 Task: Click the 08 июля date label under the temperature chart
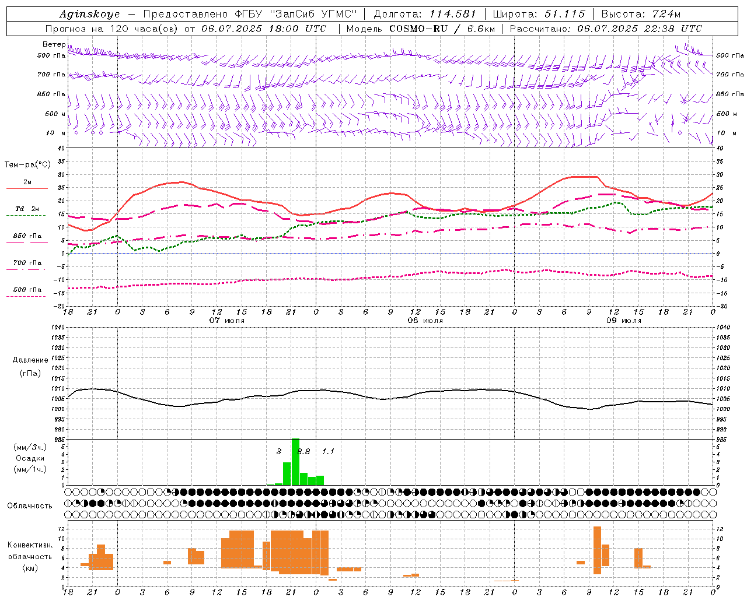pos(425,321)
